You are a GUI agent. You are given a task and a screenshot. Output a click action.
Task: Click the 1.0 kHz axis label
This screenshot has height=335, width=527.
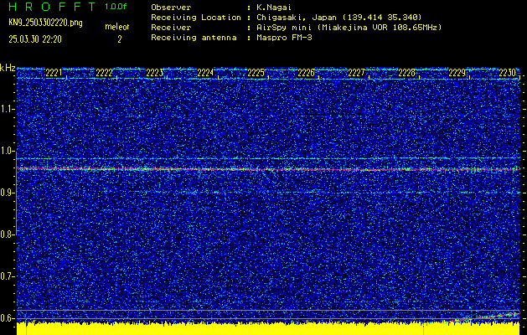coord(8,152)
